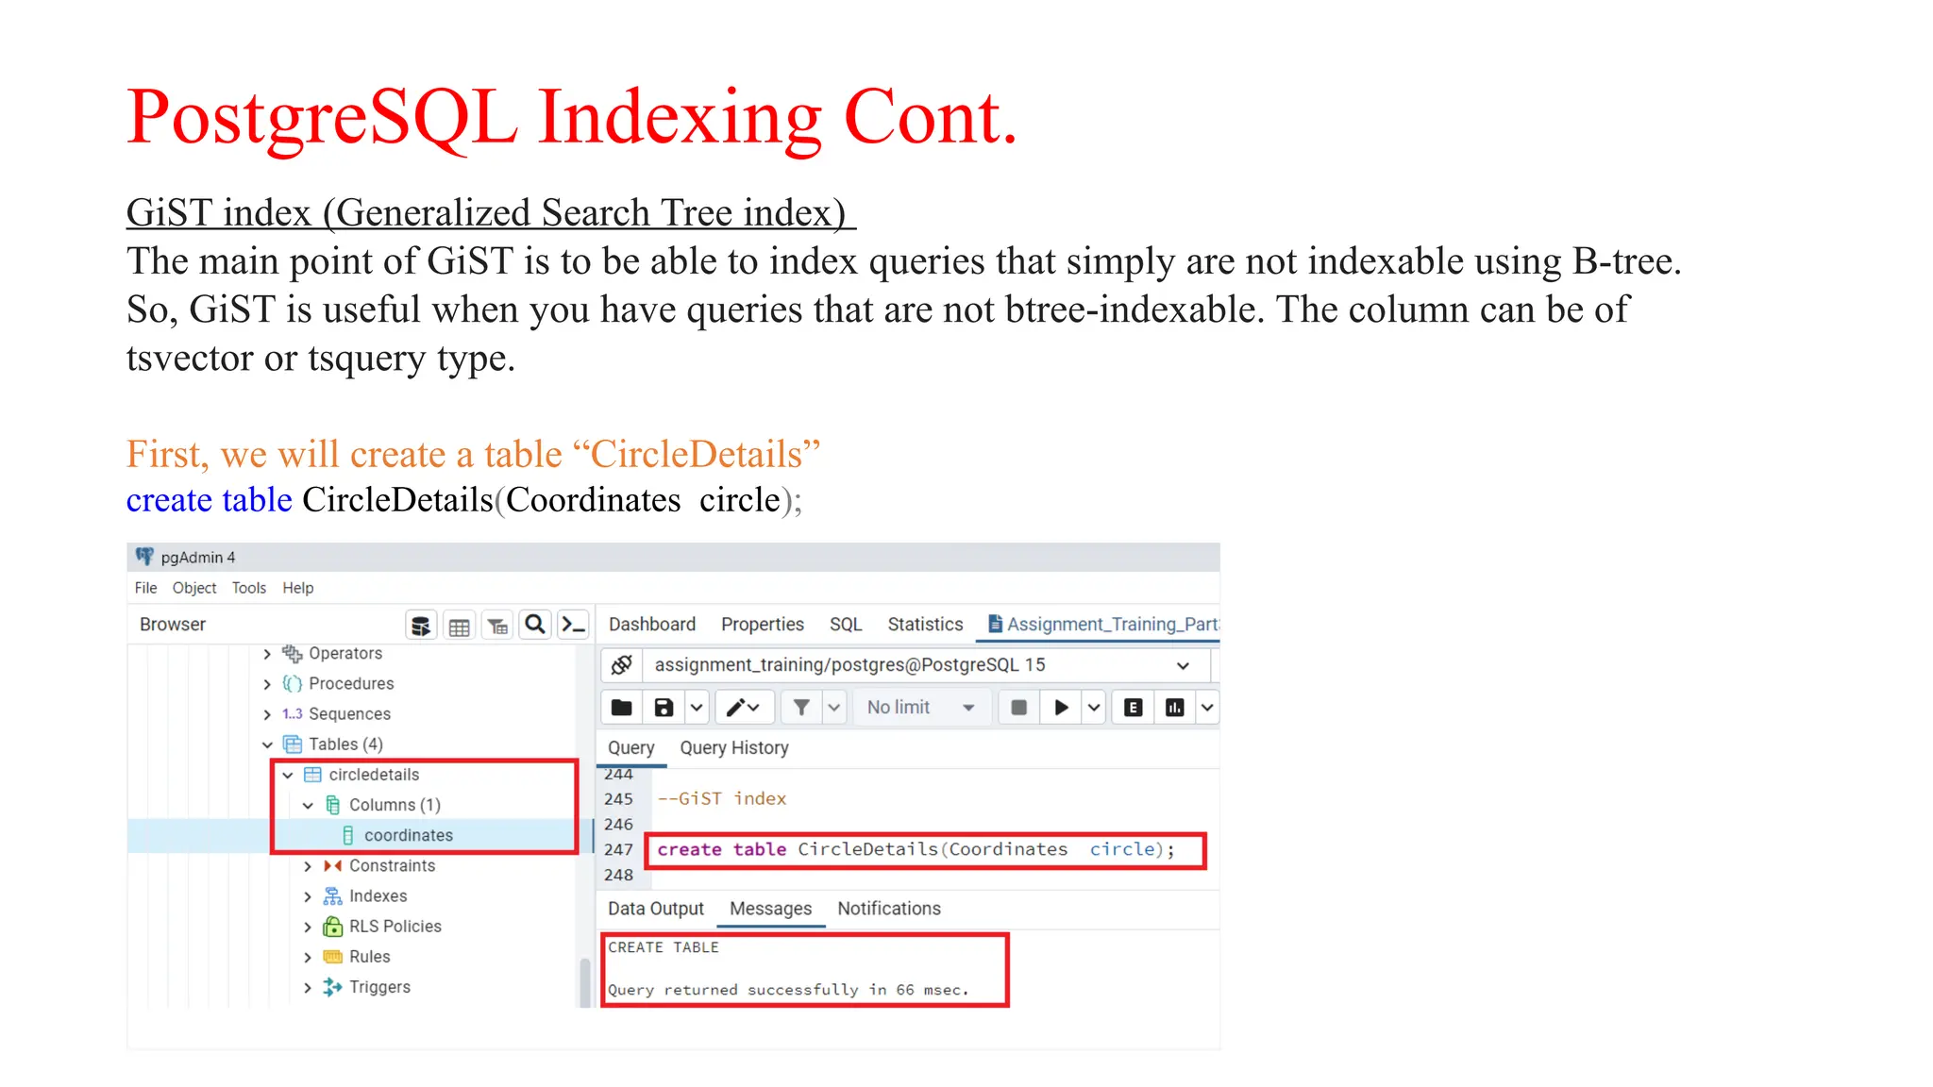Image resolution: width=1933 pixels, height=1087 pixels.
Task: Open the File menu in pgAdmin
Action: coord(145,588)
